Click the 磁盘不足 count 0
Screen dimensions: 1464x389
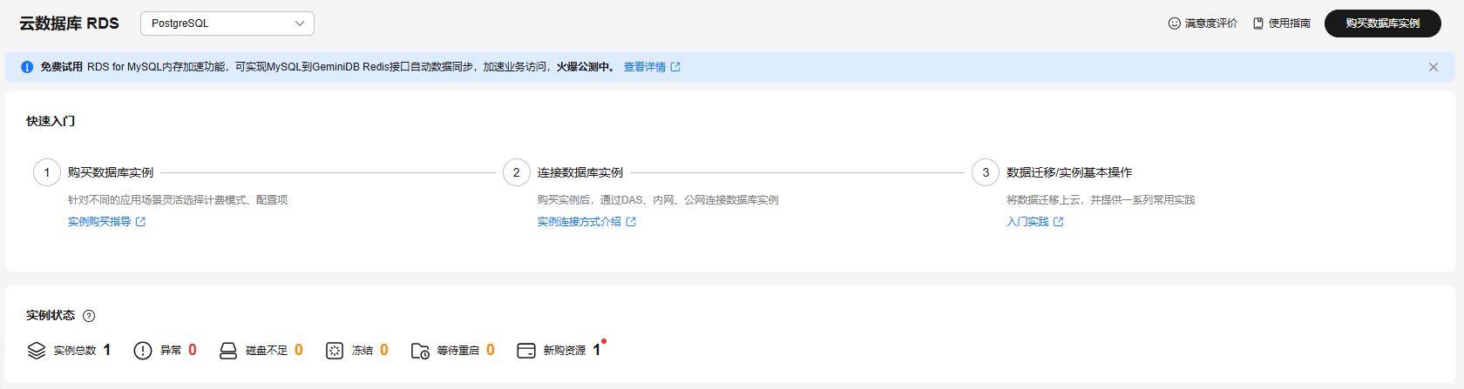[x=299, y=350]
